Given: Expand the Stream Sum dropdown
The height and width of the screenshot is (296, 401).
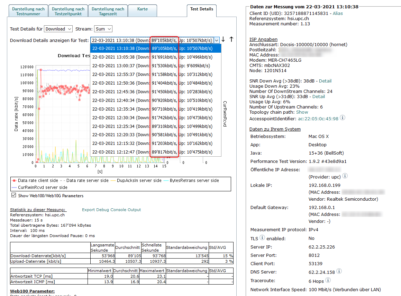Looking at the screenshot, I should 103,29.
